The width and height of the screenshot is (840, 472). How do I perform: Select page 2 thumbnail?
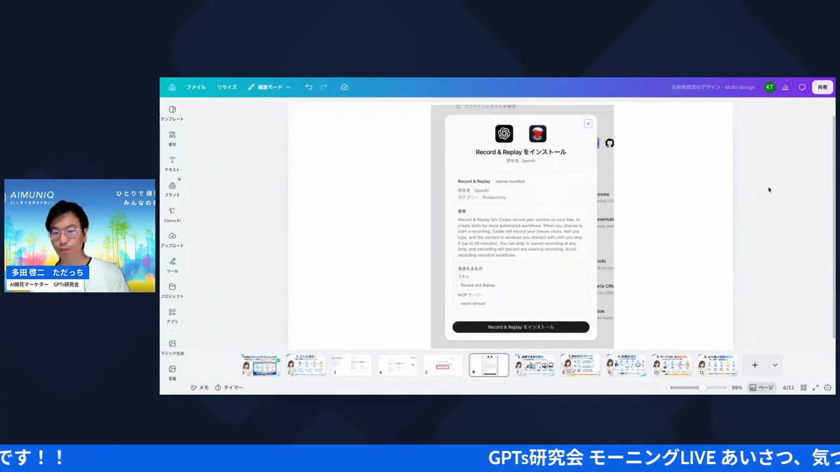pyautogui.click(x=306, y=365)
